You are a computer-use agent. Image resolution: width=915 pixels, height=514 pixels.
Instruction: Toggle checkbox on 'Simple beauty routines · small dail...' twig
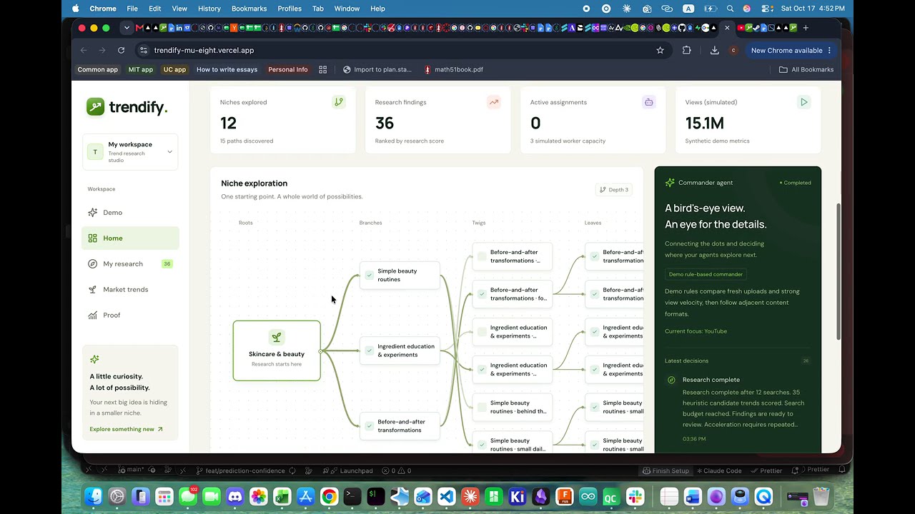click(482, 445)
